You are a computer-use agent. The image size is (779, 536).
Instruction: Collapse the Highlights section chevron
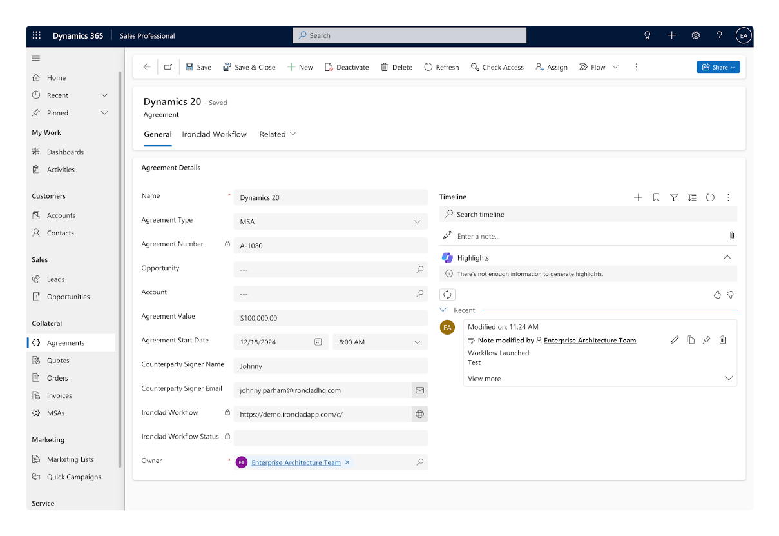(x=727, y=258)
